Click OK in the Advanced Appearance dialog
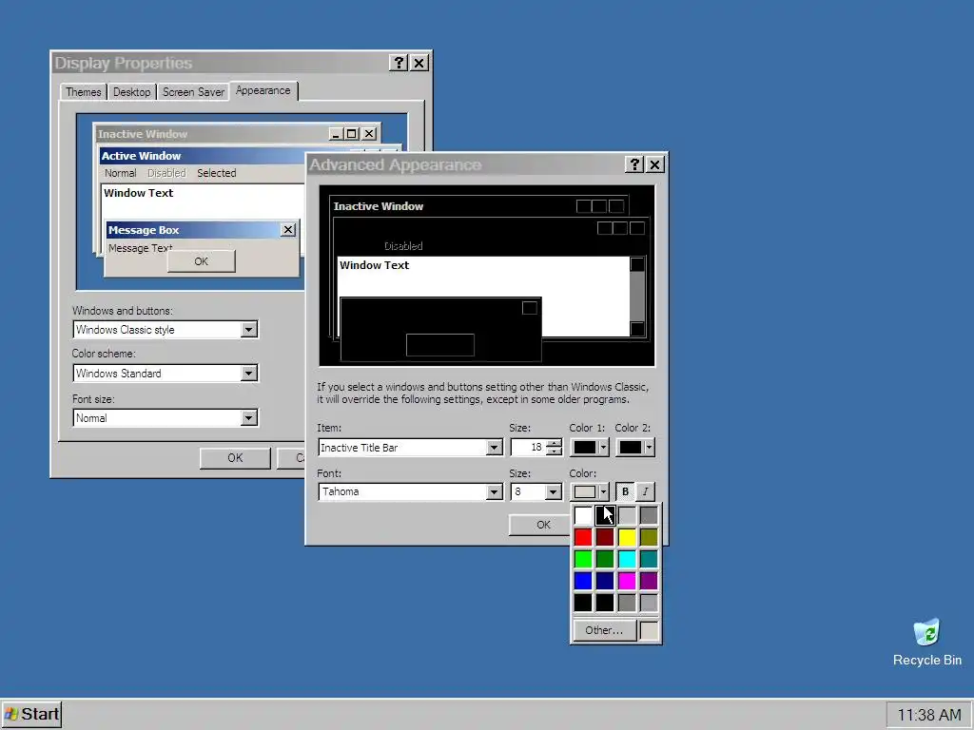The image size is (974, 730). [539, 525]
